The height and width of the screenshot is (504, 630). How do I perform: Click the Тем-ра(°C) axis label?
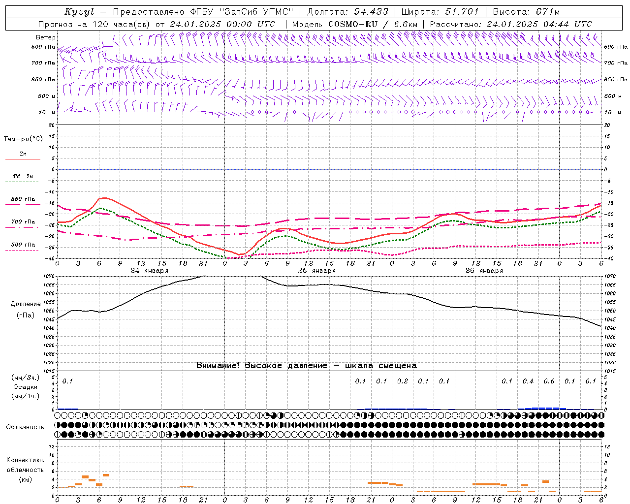pyautogui.click(x=23, y=139)
